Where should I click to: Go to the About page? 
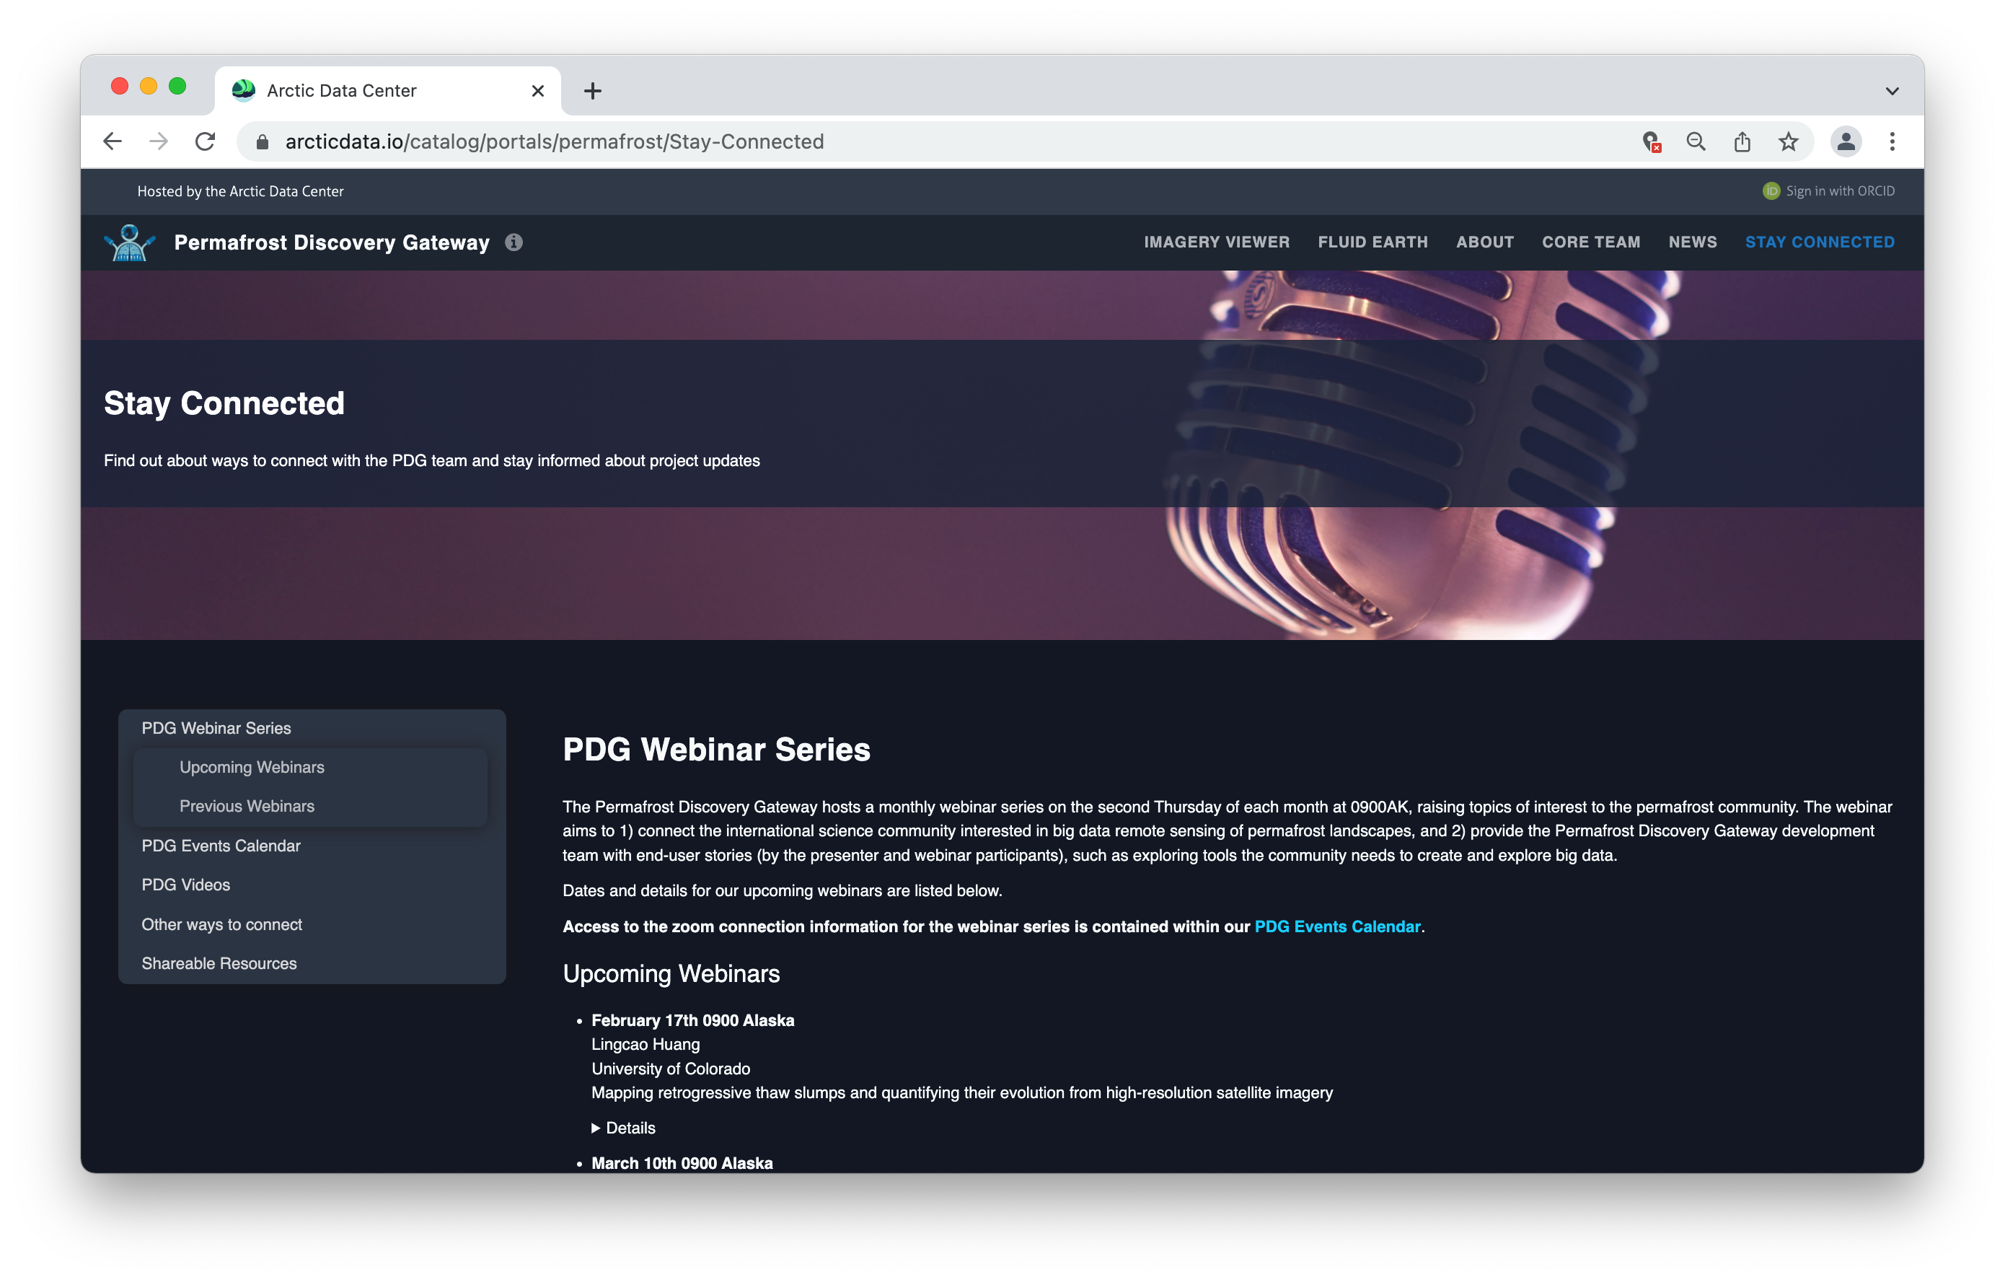pos(1484,242)
